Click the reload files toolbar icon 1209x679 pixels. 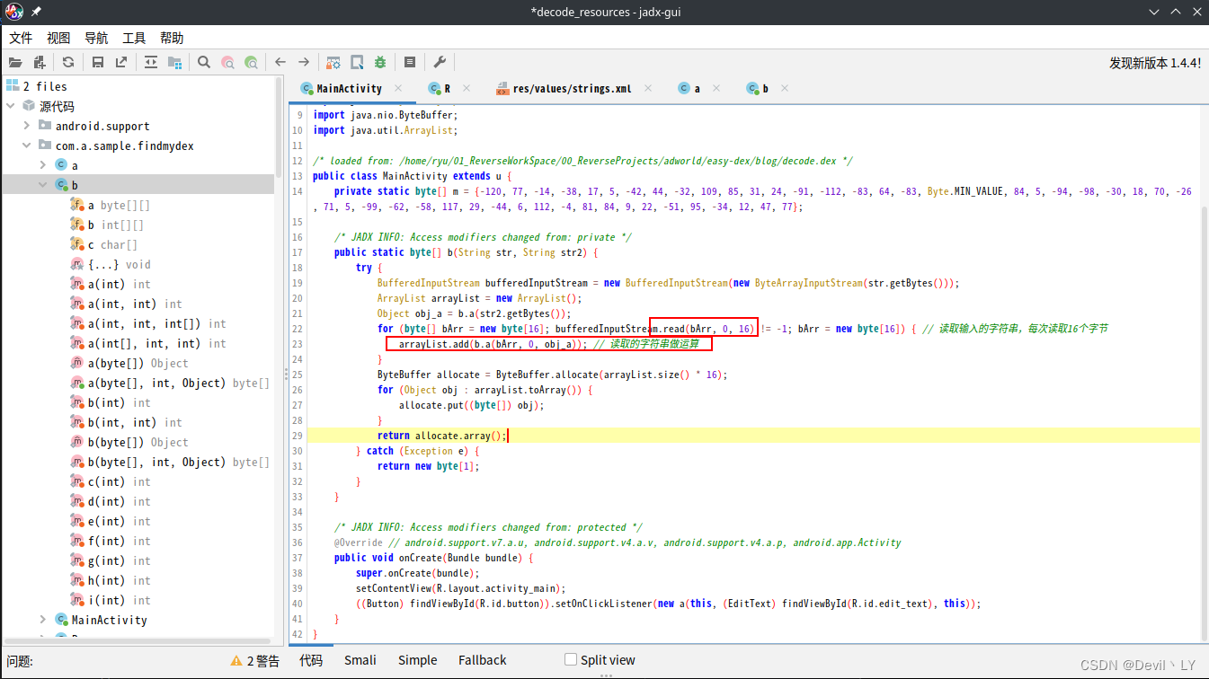(x=68, y=62)
